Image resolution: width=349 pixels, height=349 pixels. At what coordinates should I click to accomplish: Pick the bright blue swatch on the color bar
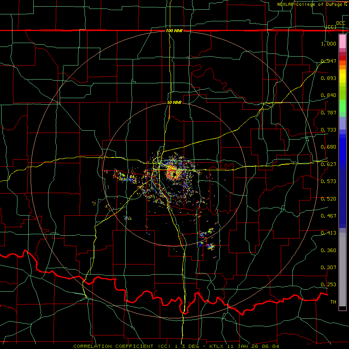[x=342, y=151]
